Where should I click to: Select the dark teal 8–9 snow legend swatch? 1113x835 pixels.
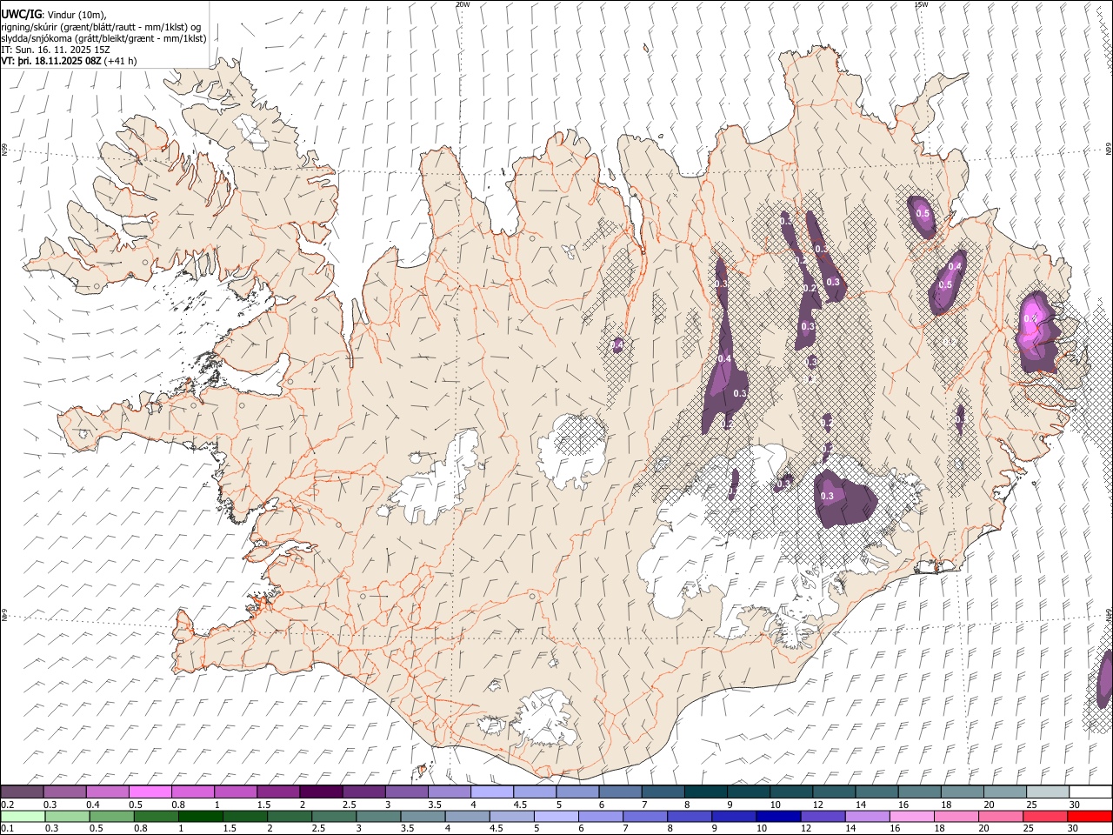(x=705, y=792)
